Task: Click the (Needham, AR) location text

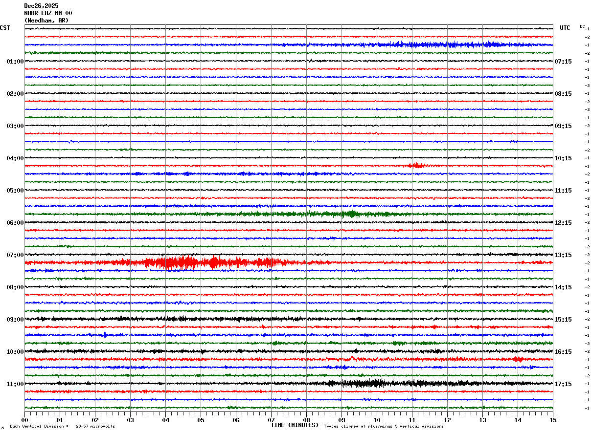Action: point(46,21)
